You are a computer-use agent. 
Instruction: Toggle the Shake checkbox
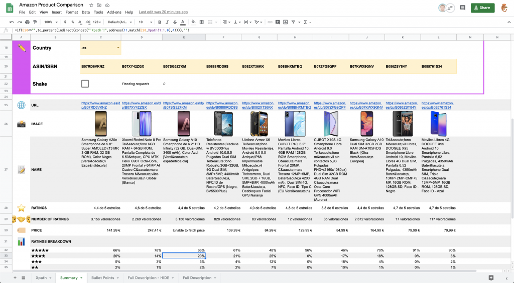click(x=85, y=84)
